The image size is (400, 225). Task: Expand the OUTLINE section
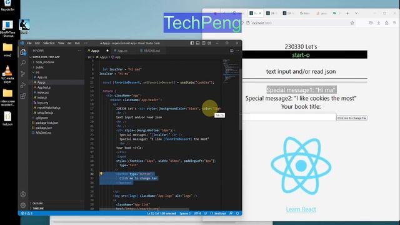point(37,203)
